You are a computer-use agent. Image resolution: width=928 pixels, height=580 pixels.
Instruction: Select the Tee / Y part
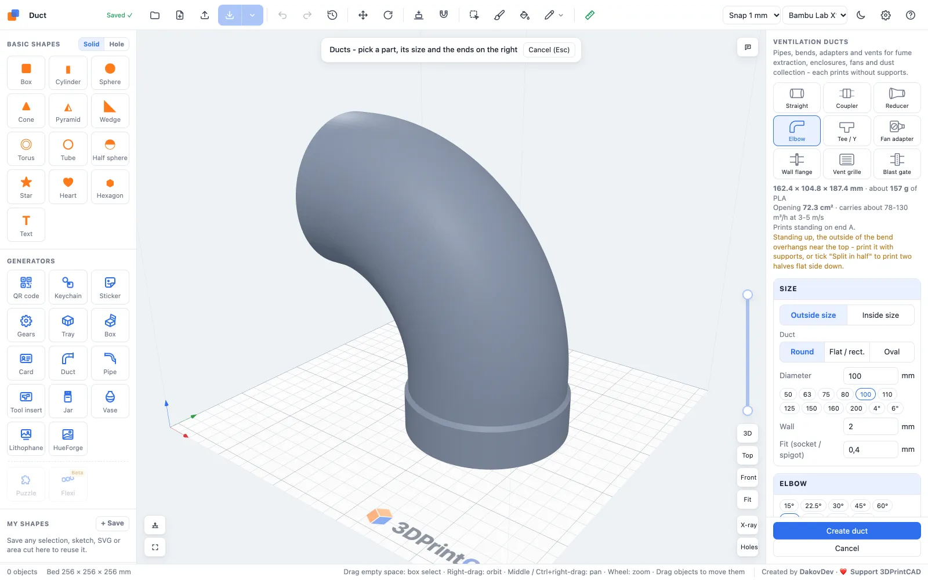(847, 130)
